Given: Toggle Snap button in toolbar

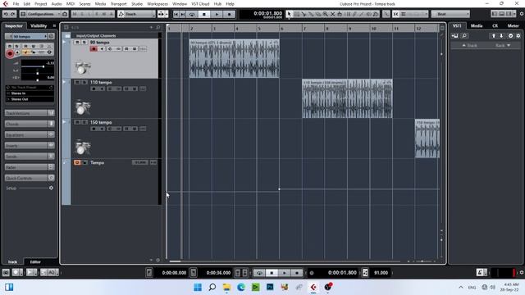Looking at the screenshot, I should point(395,14).
